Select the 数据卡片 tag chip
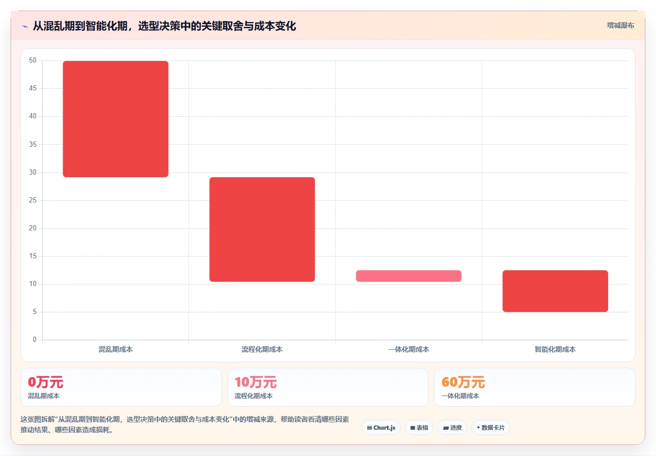The image size is (656, 456). click(490, 428)
